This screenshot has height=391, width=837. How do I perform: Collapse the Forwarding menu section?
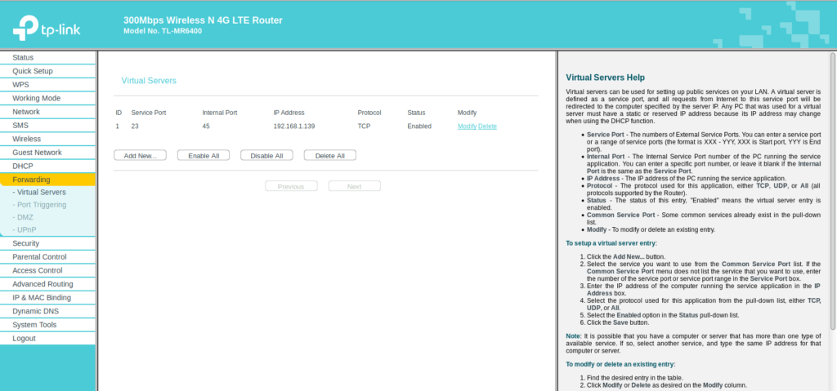point(31,179)
